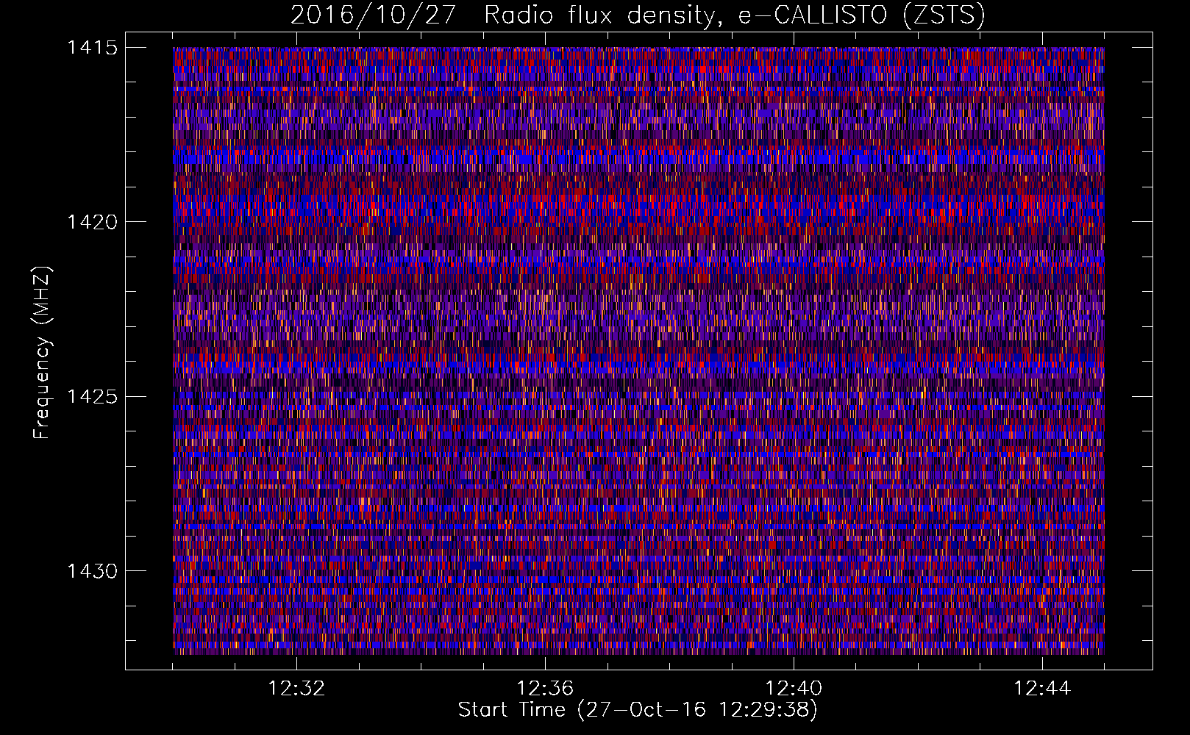Click the 12:36 time axis label
This screenshot has height=735, width=1190.
pos(545,689)
